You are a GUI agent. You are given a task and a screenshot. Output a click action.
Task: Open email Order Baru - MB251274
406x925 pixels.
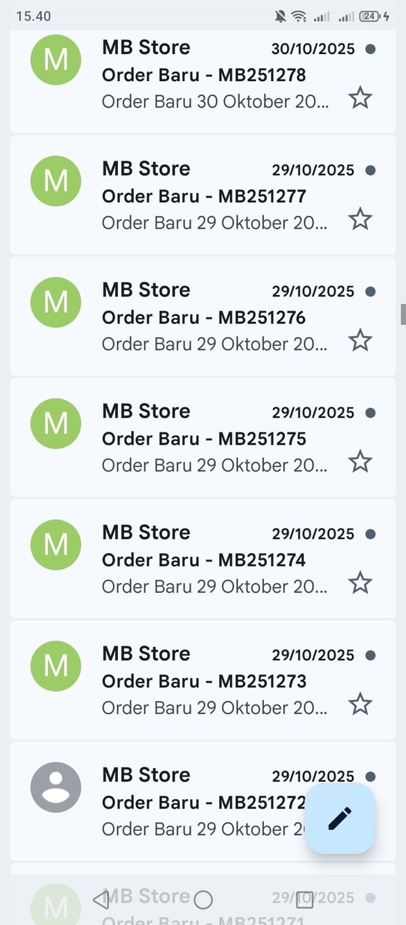203,560
